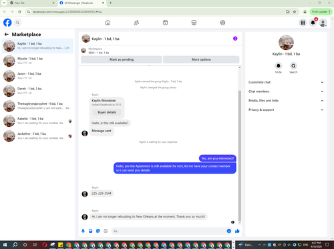
Task: Open the Friends page icon
Action: pyautogui.click(x=136, y=23)
